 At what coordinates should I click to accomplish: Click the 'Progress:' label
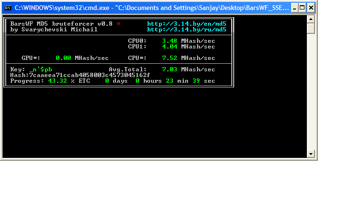tap(27, 81)
